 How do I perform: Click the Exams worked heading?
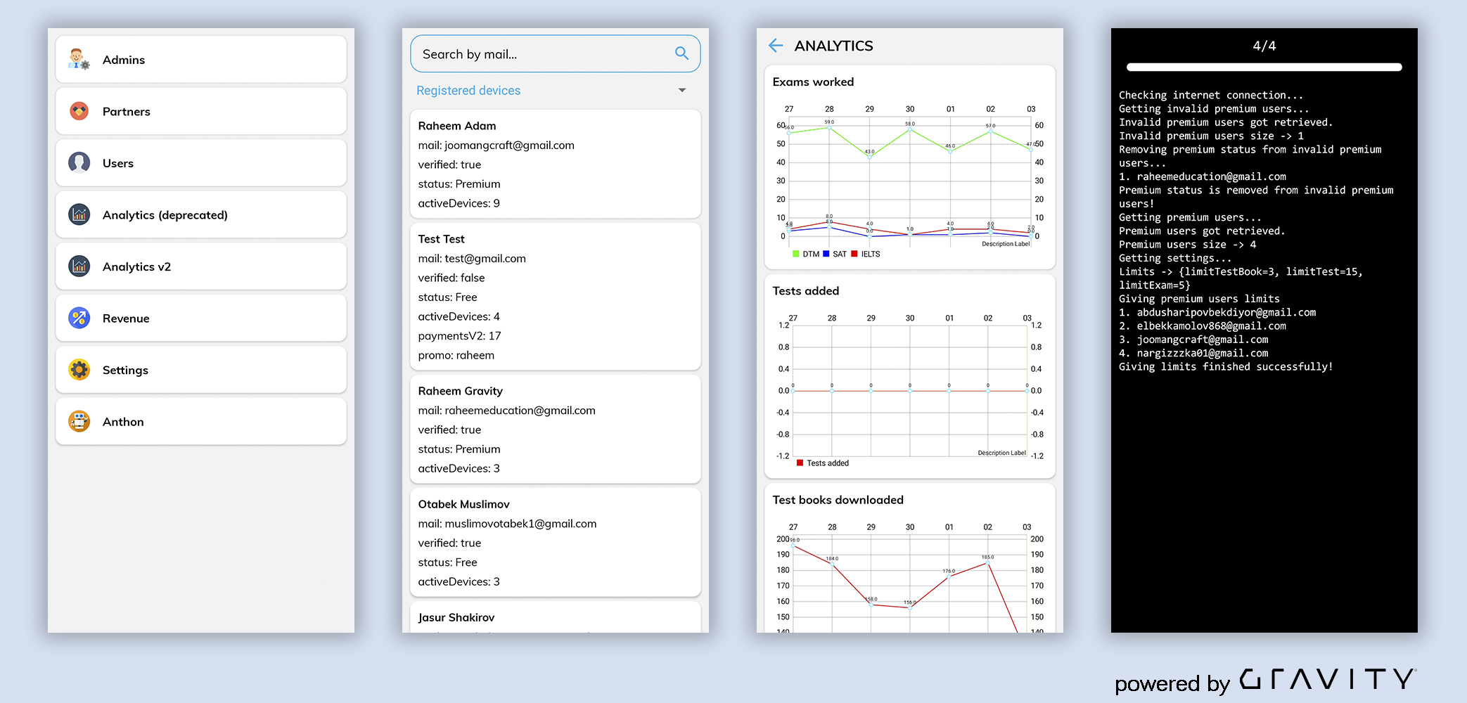pos(813,82)
